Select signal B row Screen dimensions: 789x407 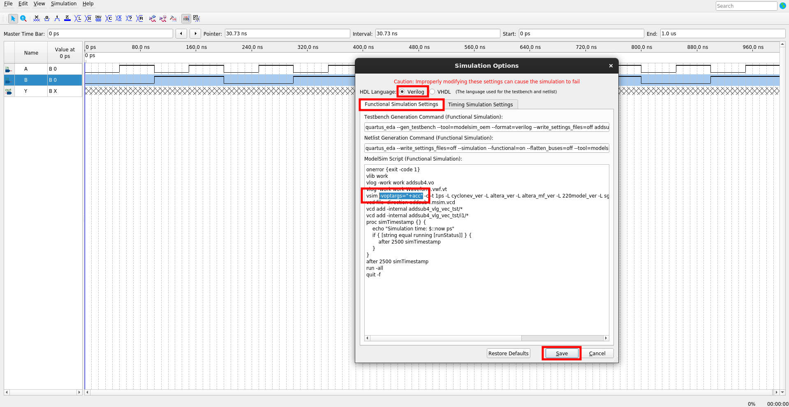coord(43,80)
